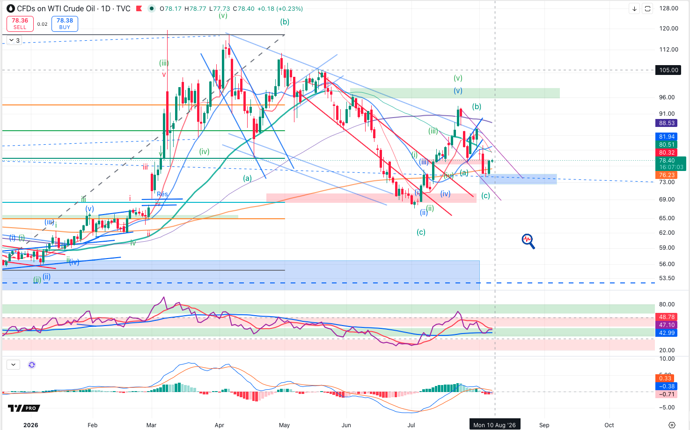690x430 pixels.
Task: Click the magnifier pulse icon on chart
Action: [x=528, y=241]
